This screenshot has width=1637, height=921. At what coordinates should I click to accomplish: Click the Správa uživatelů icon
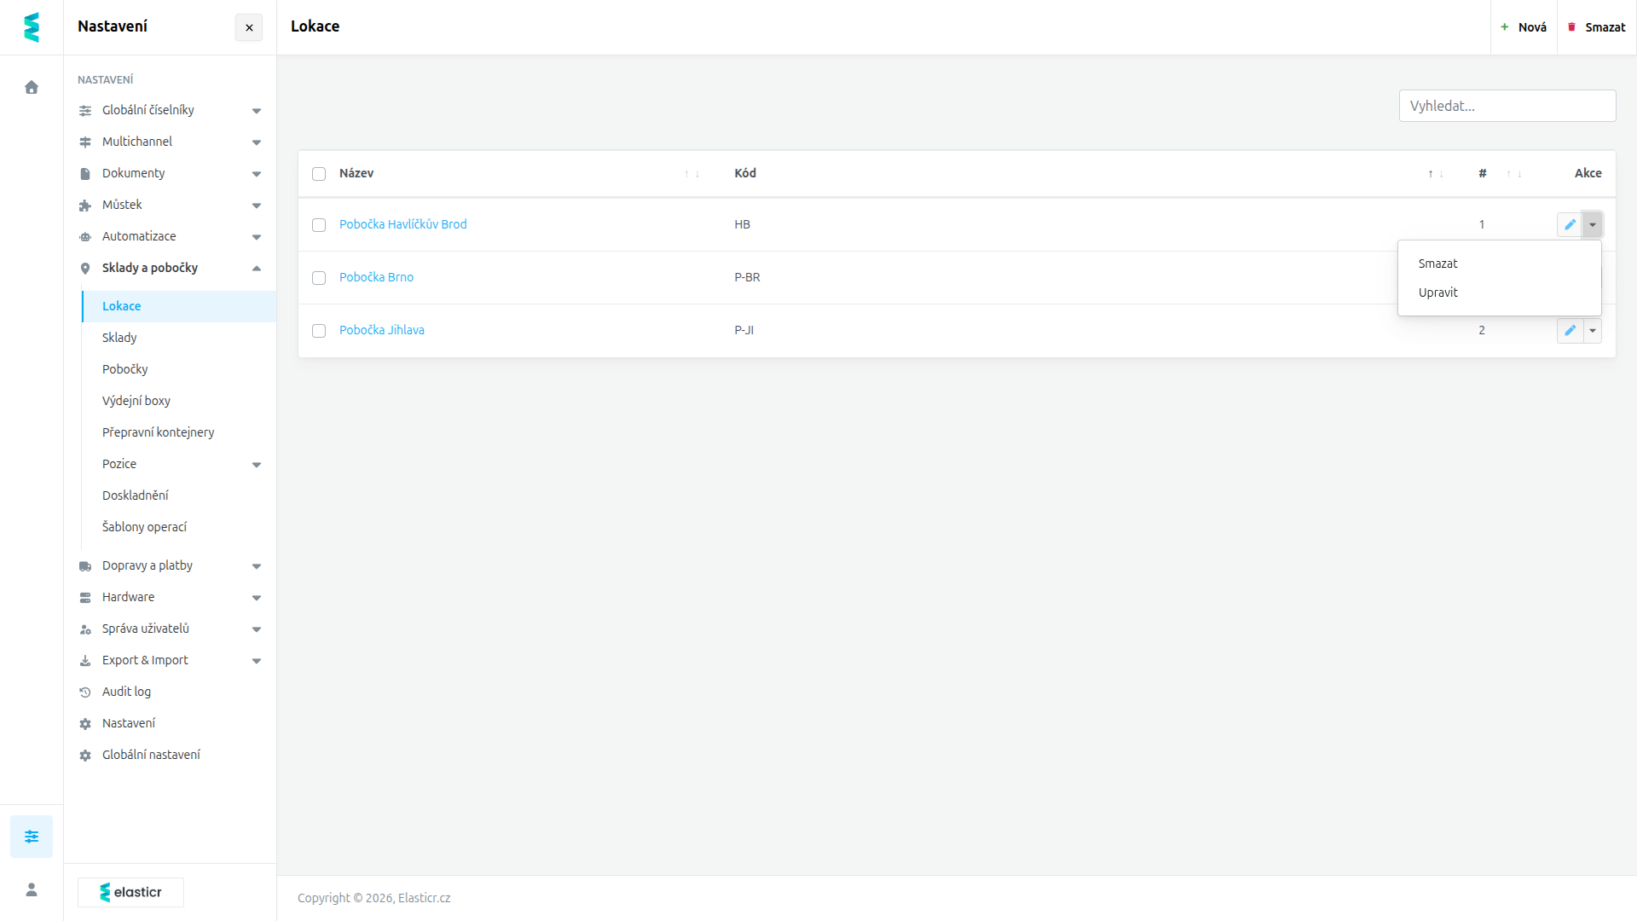click(85, 629)
